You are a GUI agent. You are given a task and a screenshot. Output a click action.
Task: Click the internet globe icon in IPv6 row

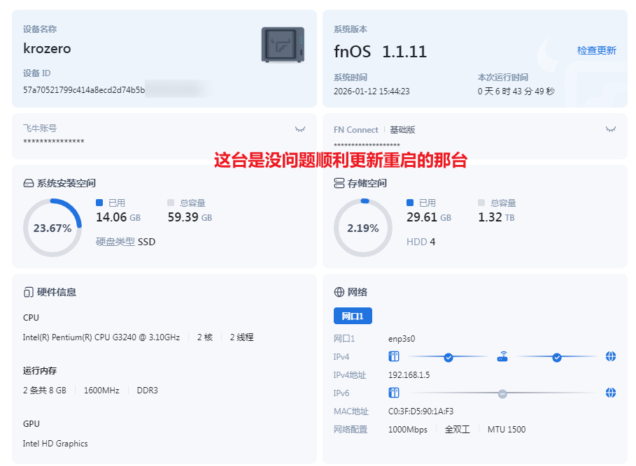[x=610, y=393]
